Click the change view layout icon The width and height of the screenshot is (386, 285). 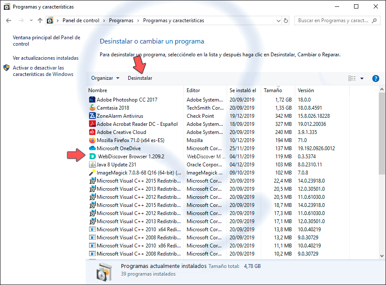352,79
